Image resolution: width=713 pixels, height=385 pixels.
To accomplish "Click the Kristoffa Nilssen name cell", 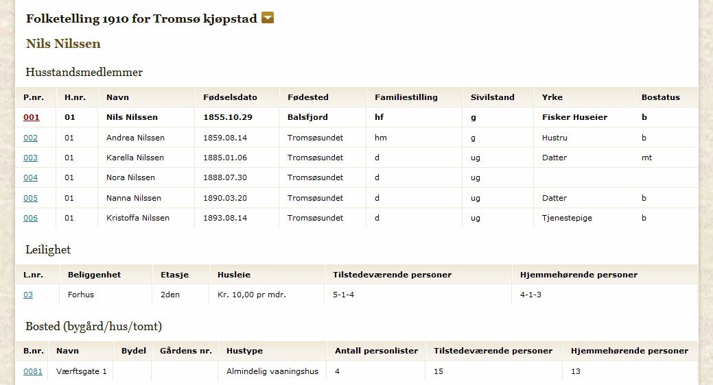I will pos(138,218).
